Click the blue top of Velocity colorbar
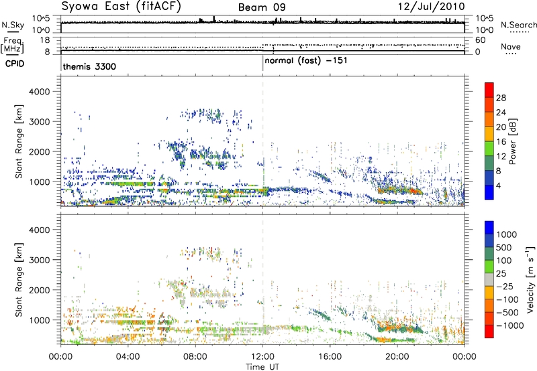The width and height of the screenshot is (537, 371). point(489,228)
